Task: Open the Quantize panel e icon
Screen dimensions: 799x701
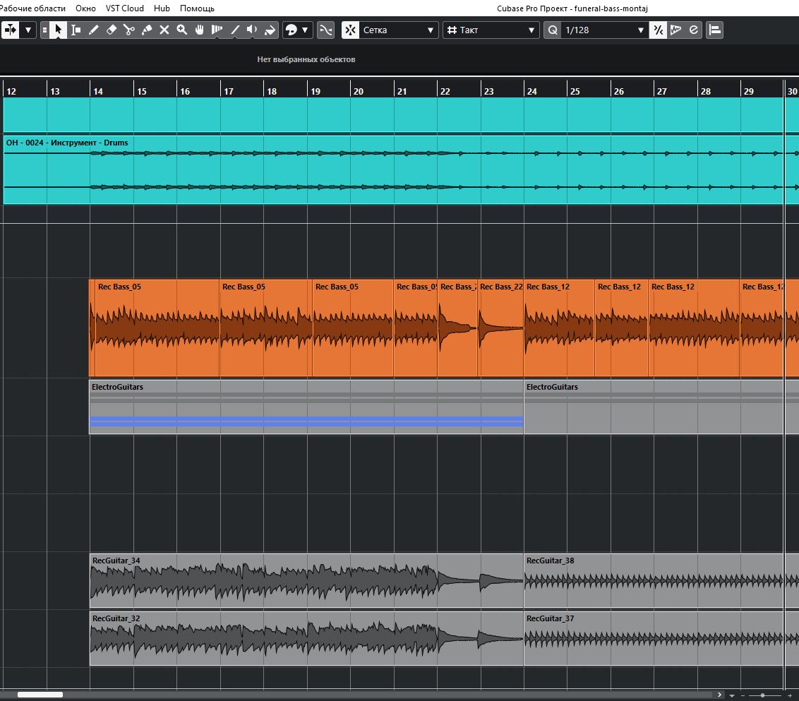Action: 694,30
